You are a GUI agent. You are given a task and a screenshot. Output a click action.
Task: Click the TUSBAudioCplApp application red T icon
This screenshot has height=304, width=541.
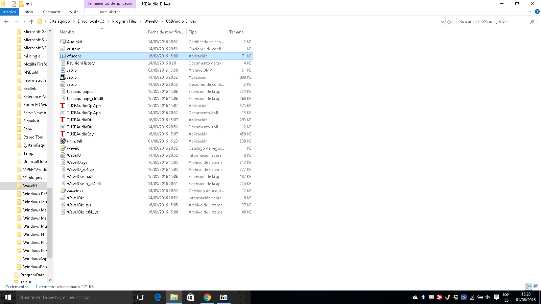[x=63, y=106]
